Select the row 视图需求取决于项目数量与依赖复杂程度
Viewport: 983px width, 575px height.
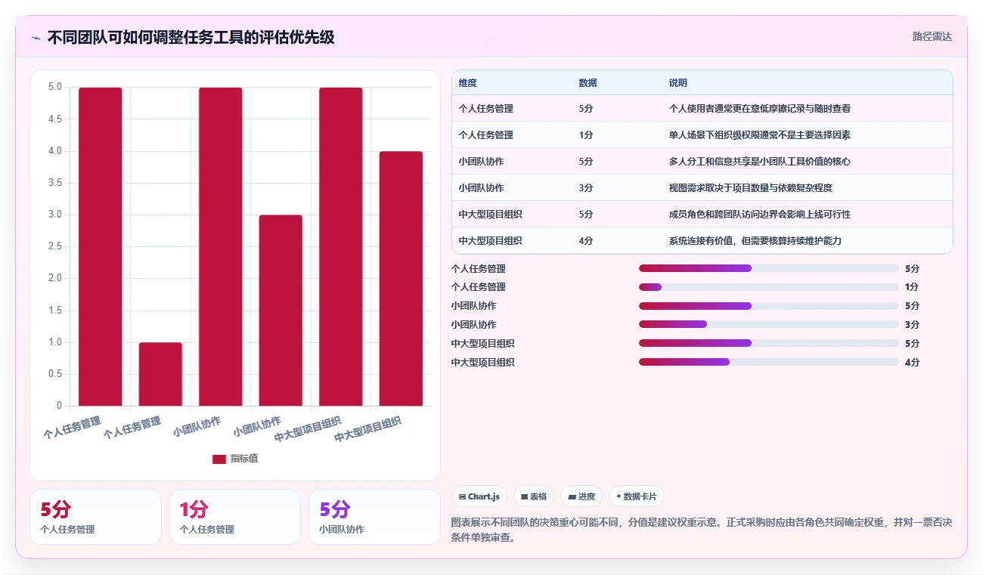pyautogui.click(x=702, y=188)
